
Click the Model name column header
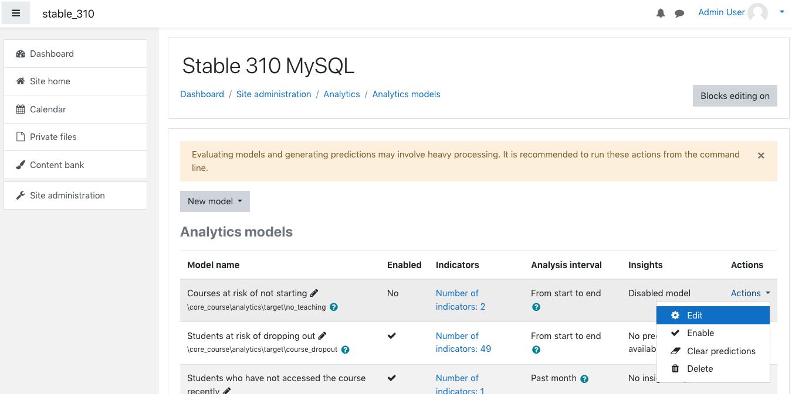(x=213, y=265)
